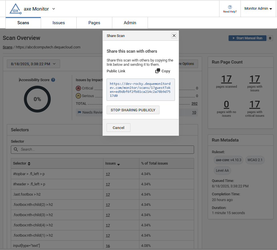This screenshot has width=277, height=250.
Task: Start a manual run
Action: 247,38
